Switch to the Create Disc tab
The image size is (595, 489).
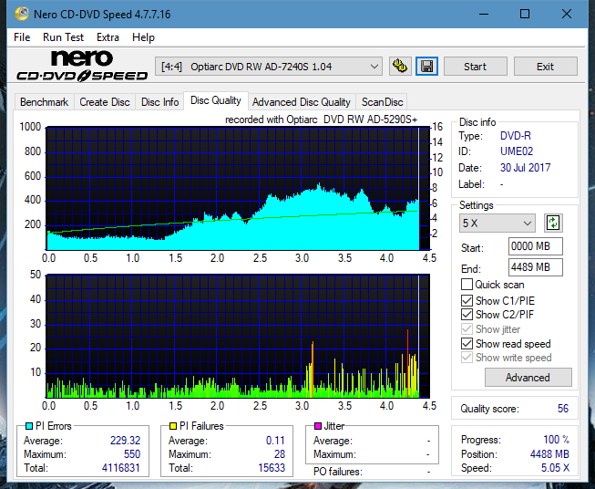(105, 102)
